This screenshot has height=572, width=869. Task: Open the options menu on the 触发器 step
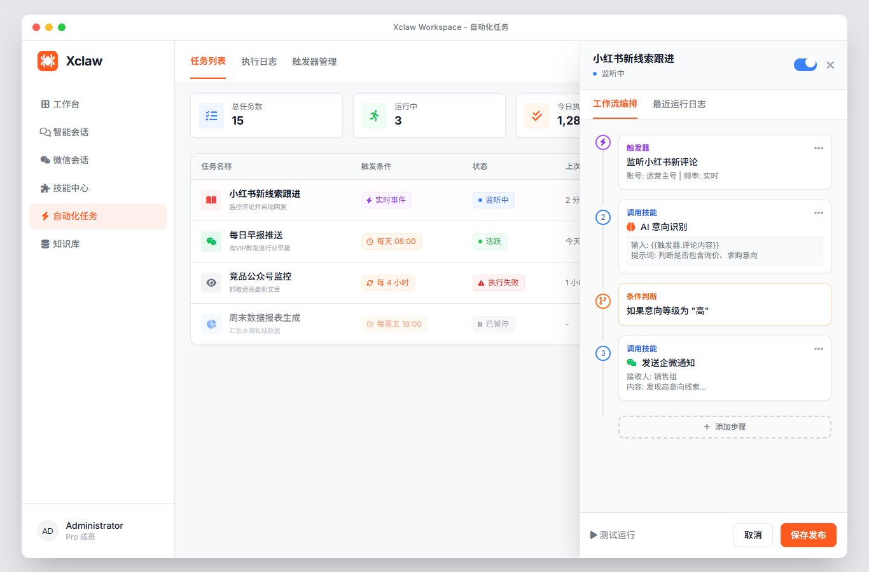[819, 148]
